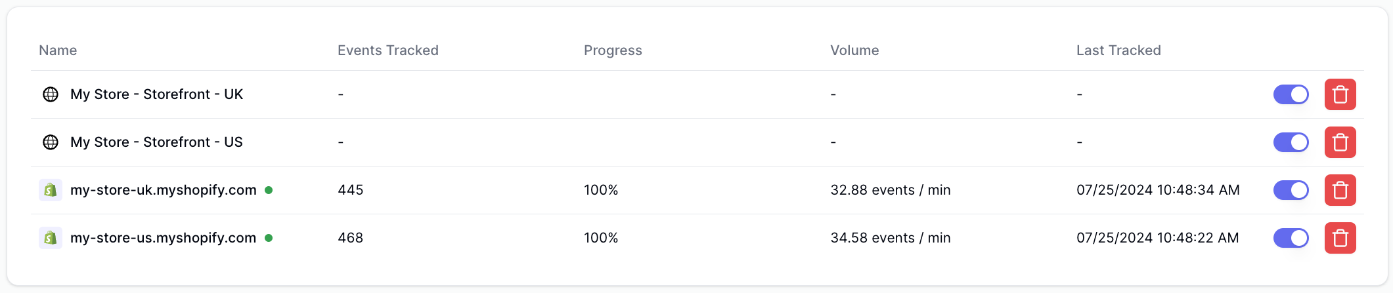The image size is (1393, 293).
Task: Delete the my-store-us.myshopify.com source
Action: [x=1340, y=238]
